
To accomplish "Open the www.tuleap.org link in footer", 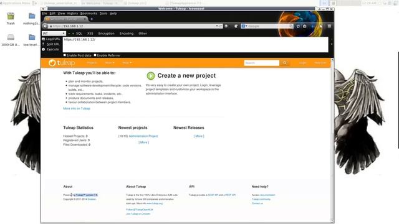I will tap(155, 203).
